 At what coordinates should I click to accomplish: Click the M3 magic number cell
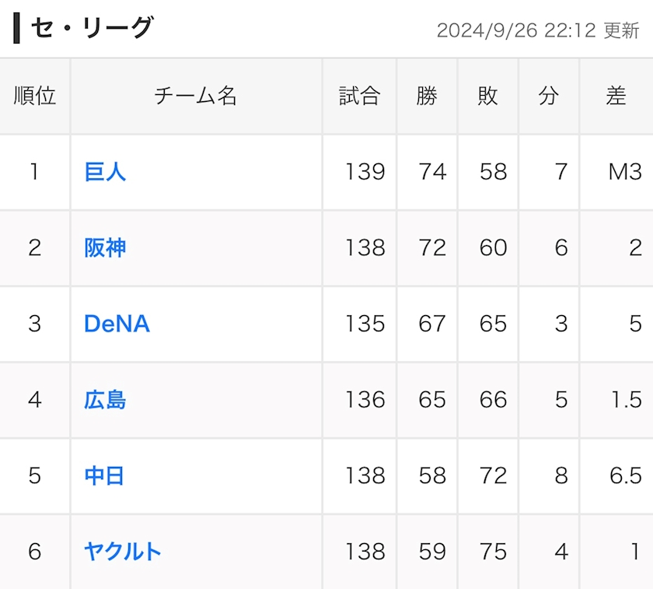point(625,172)
